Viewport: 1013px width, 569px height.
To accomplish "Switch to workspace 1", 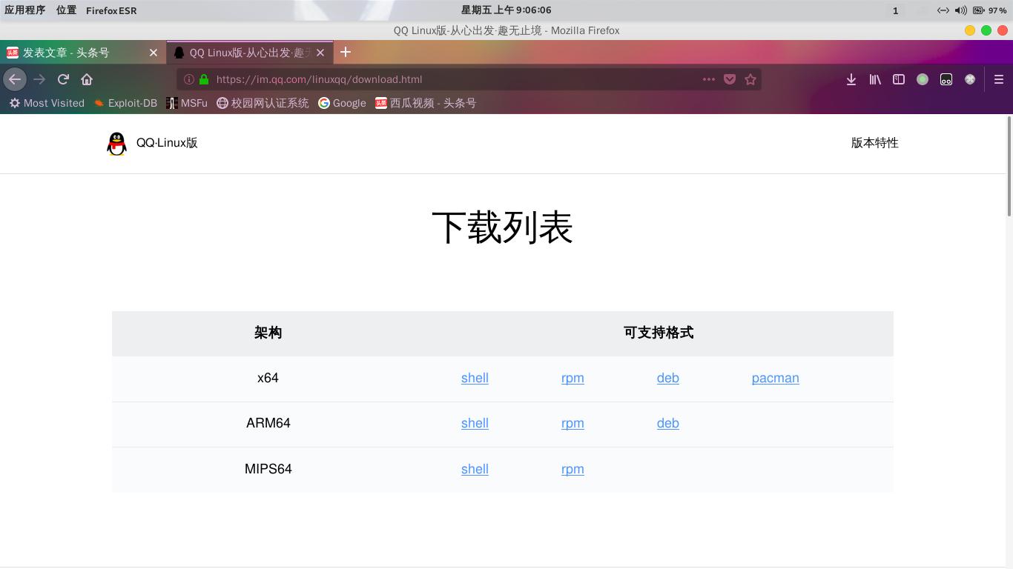I will pos(895,10).
